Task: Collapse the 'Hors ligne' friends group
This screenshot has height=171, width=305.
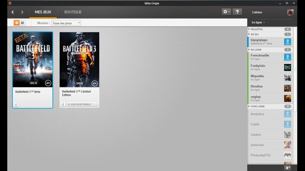Action: pyautogui.click(x=249, y=106)
